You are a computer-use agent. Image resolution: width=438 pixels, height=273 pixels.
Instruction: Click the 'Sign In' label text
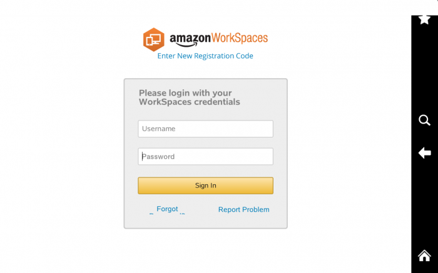(x=206, y=186)
